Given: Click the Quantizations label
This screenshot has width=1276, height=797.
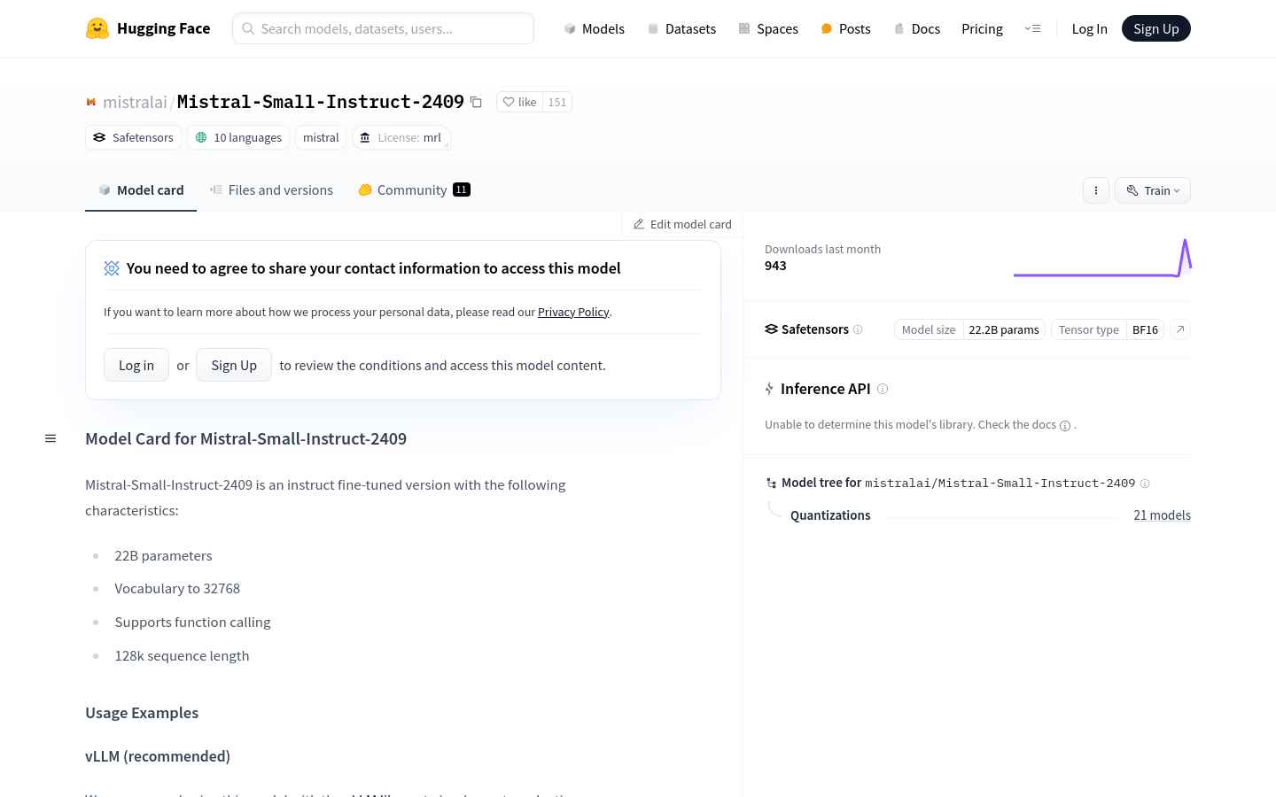Looking at the screenshot, I should [830, 515].
